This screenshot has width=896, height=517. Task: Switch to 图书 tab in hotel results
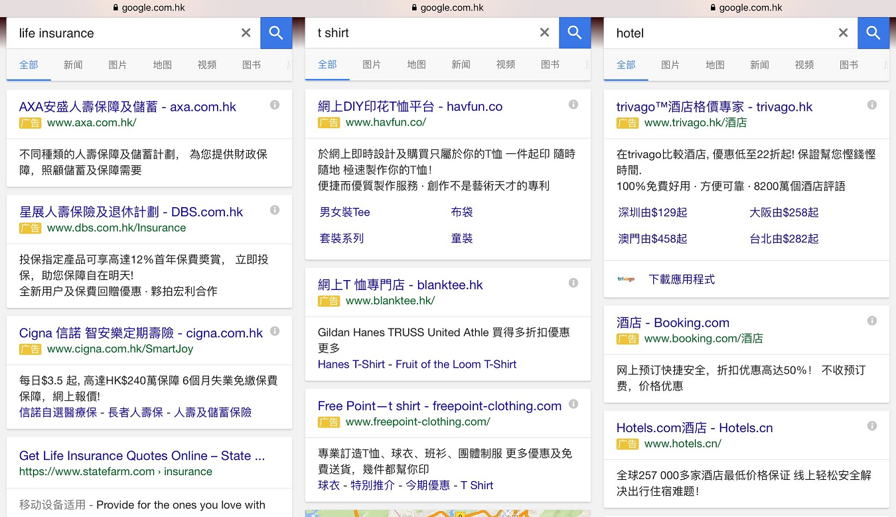(848, 64)
